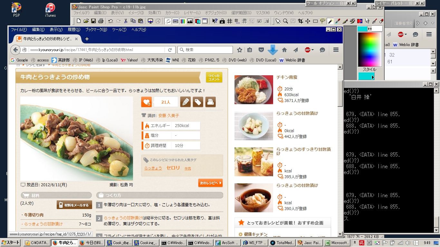This screenshot has width=440, height=247.
Task: Switch to TotalMed... taskbar item
Action: click(x=282, y=243)
